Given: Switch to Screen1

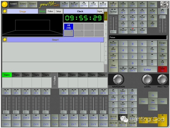Looking at the screenshot, I should [x=13, y=5].
